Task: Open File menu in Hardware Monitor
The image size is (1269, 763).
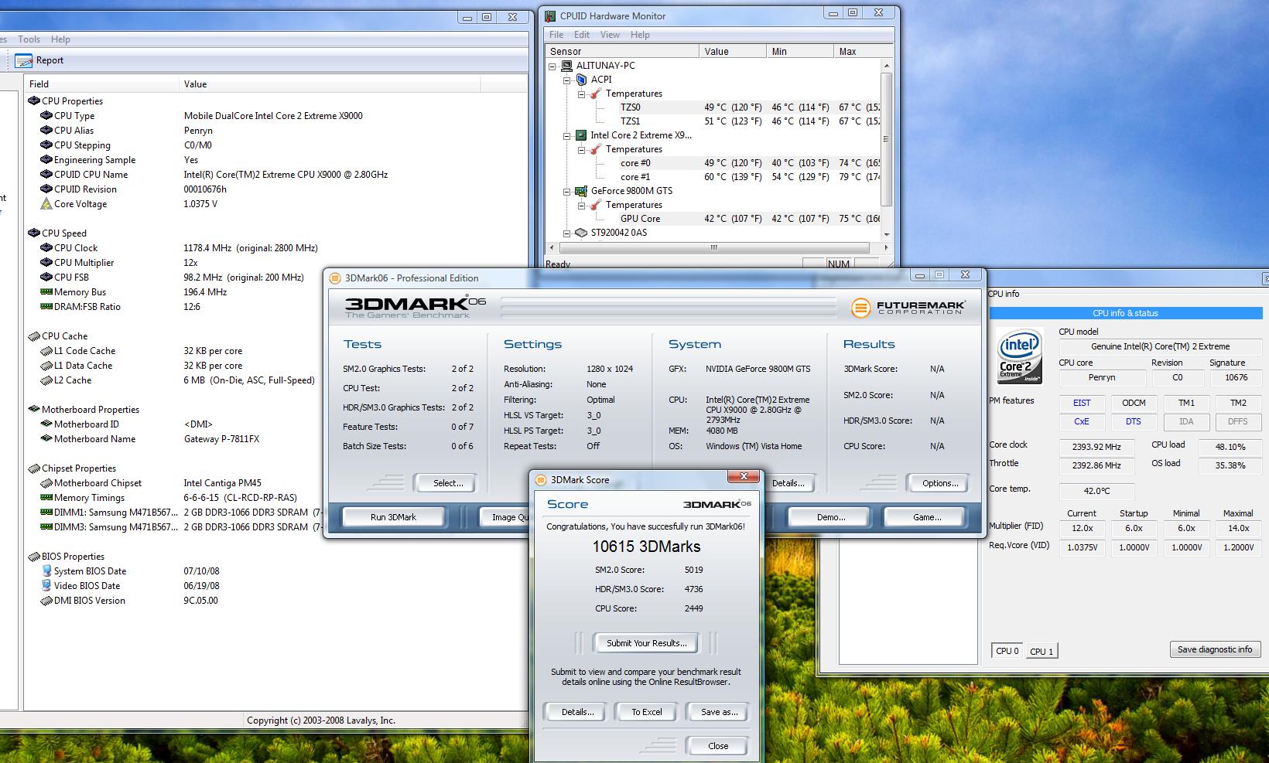Action: [556, 35]
